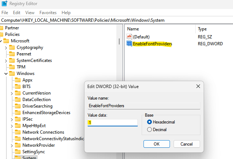Expand the Cryptography key
The width and height of the screenshot is (233, 159).
tap(6, 48)
